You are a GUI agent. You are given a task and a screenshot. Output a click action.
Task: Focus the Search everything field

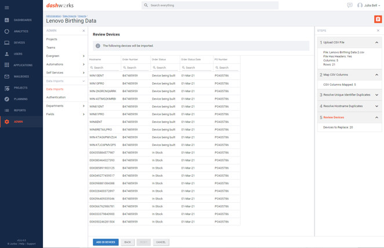coord(210,5)
